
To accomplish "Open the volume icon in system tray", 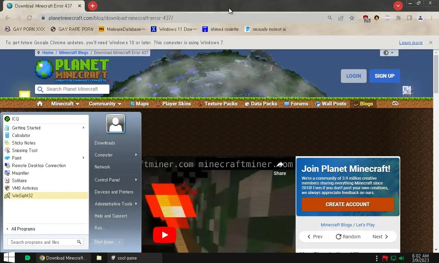I will pyautogui.click(x=402, y=258).
